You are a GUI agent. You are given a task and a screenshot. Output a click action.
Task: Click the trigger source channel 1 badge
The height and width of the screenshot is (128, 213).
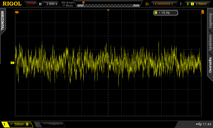(192, 4)
